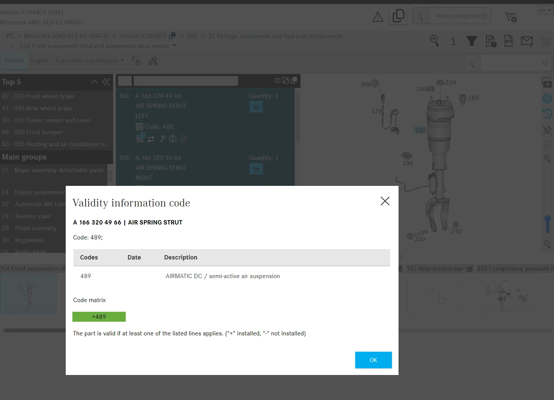Toggle the funnel filter icon
This screenshot has width=554, height=400.
(471, 41)
